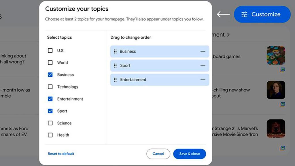Screen dimensions: 295x166
Task: Open the board games article thumbnail
Action: point(276,55)
